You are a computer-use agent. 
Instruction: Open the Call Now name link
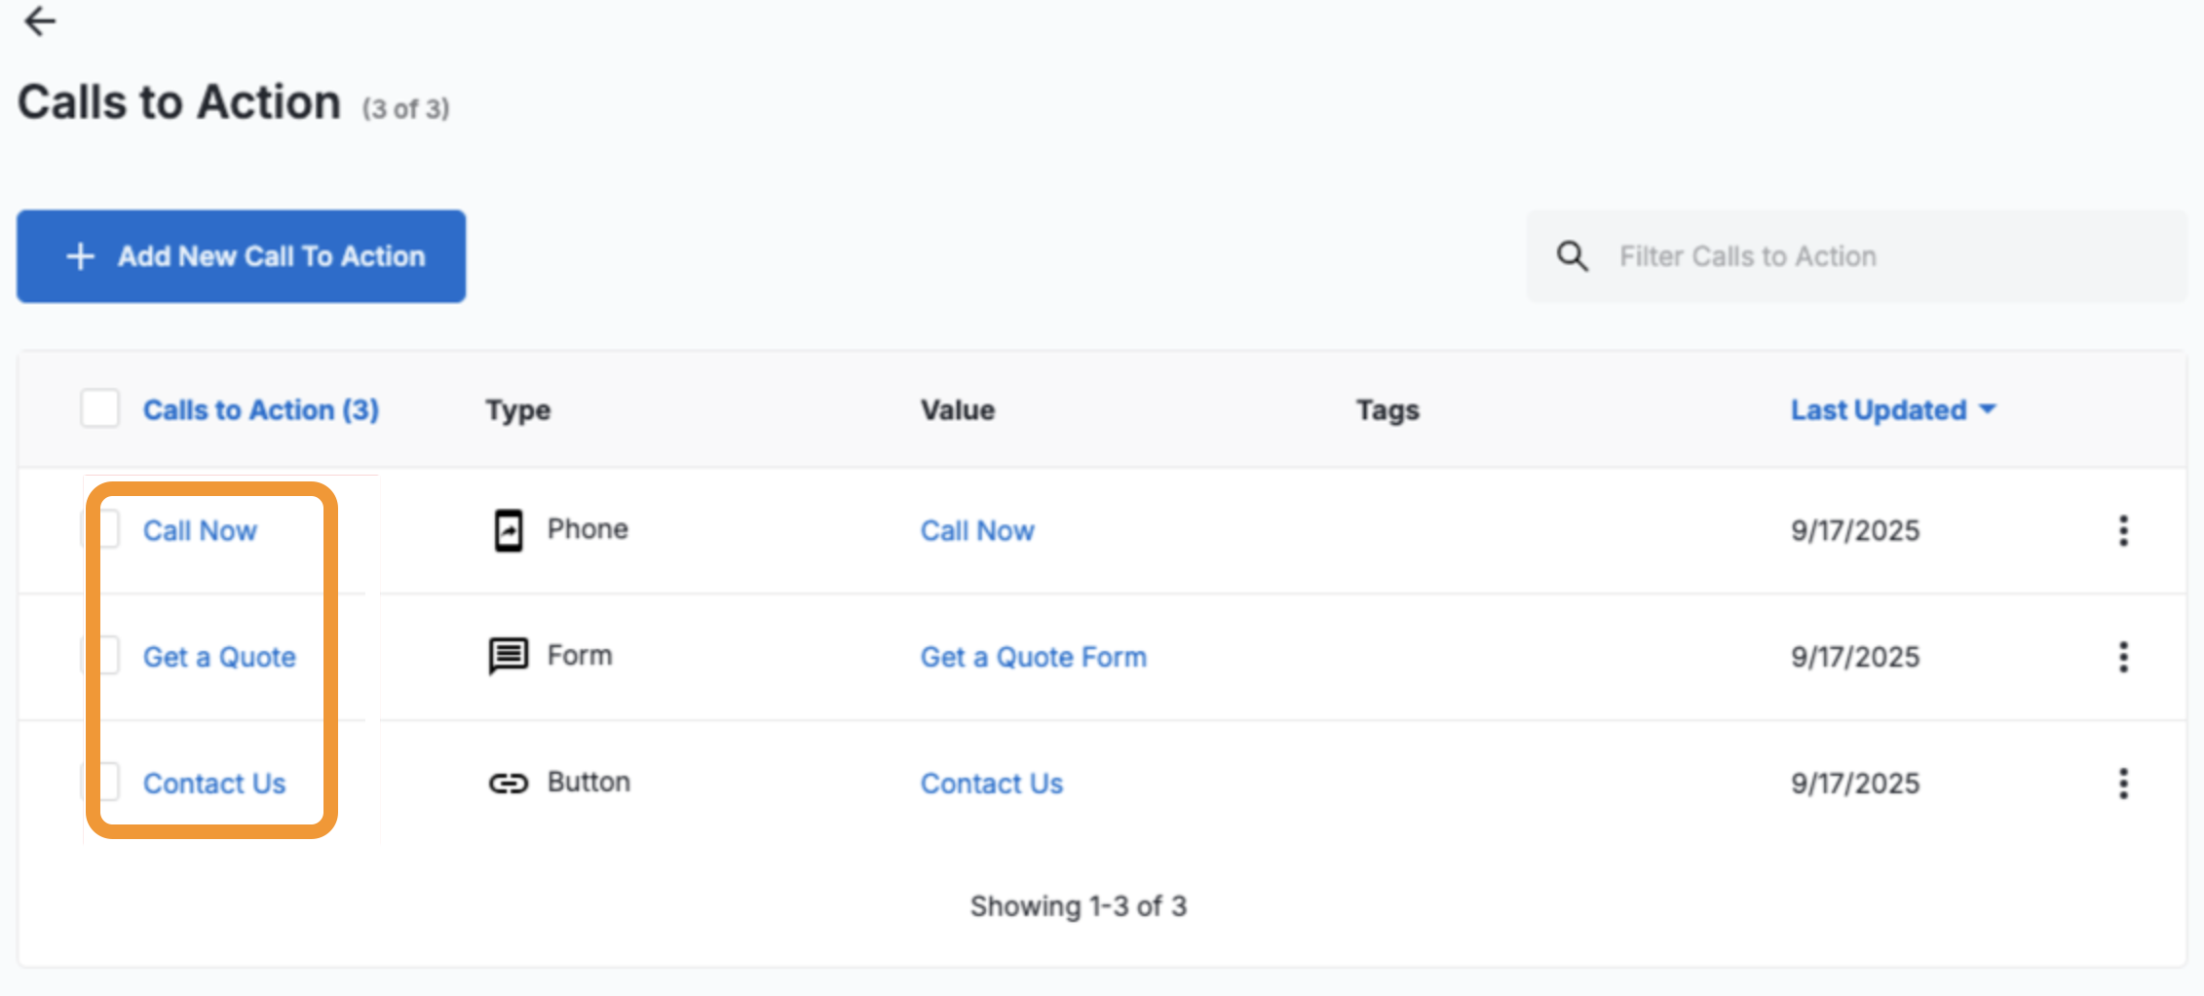(x=200, y=531)
